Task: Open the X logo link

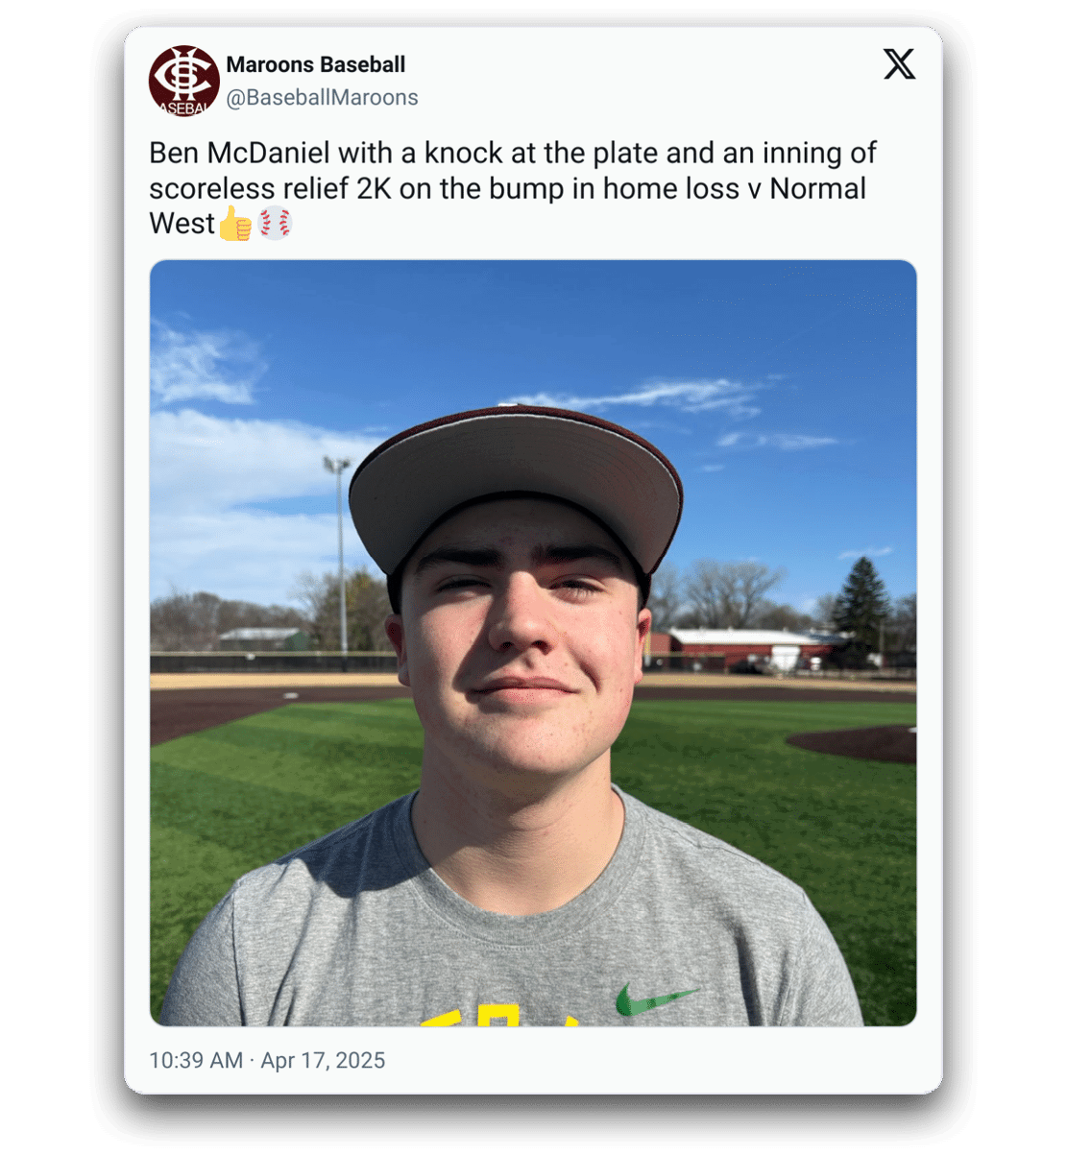Action: [899, 64]
